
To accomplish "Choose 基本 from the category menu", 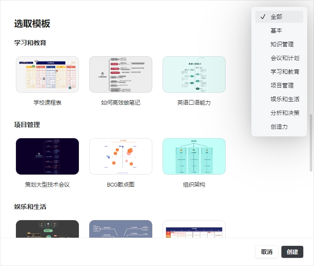I will 279,30.
